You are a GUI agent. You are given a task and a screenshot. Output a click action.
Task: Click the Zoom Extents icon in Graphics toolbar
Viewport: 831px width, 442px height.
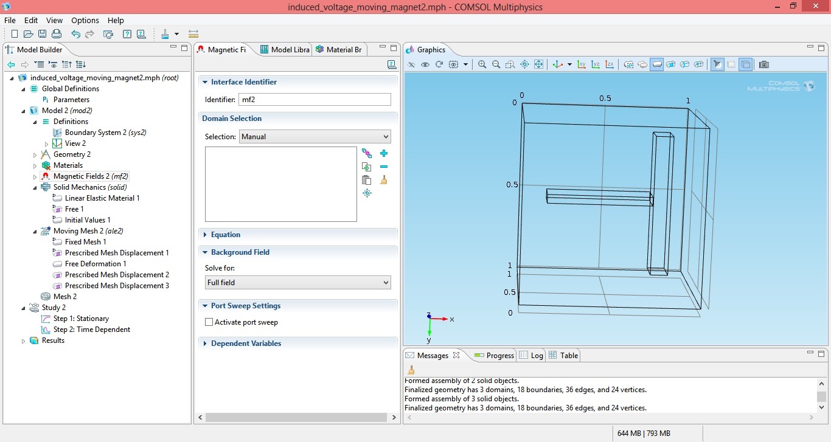[538, 64]
